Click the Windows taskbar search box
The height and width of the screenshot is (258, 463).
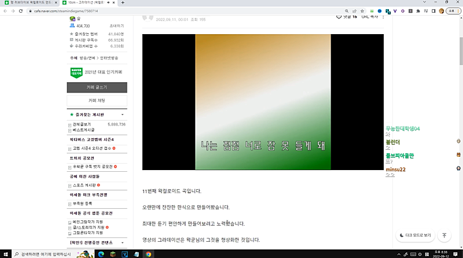[x=53, y=254]
